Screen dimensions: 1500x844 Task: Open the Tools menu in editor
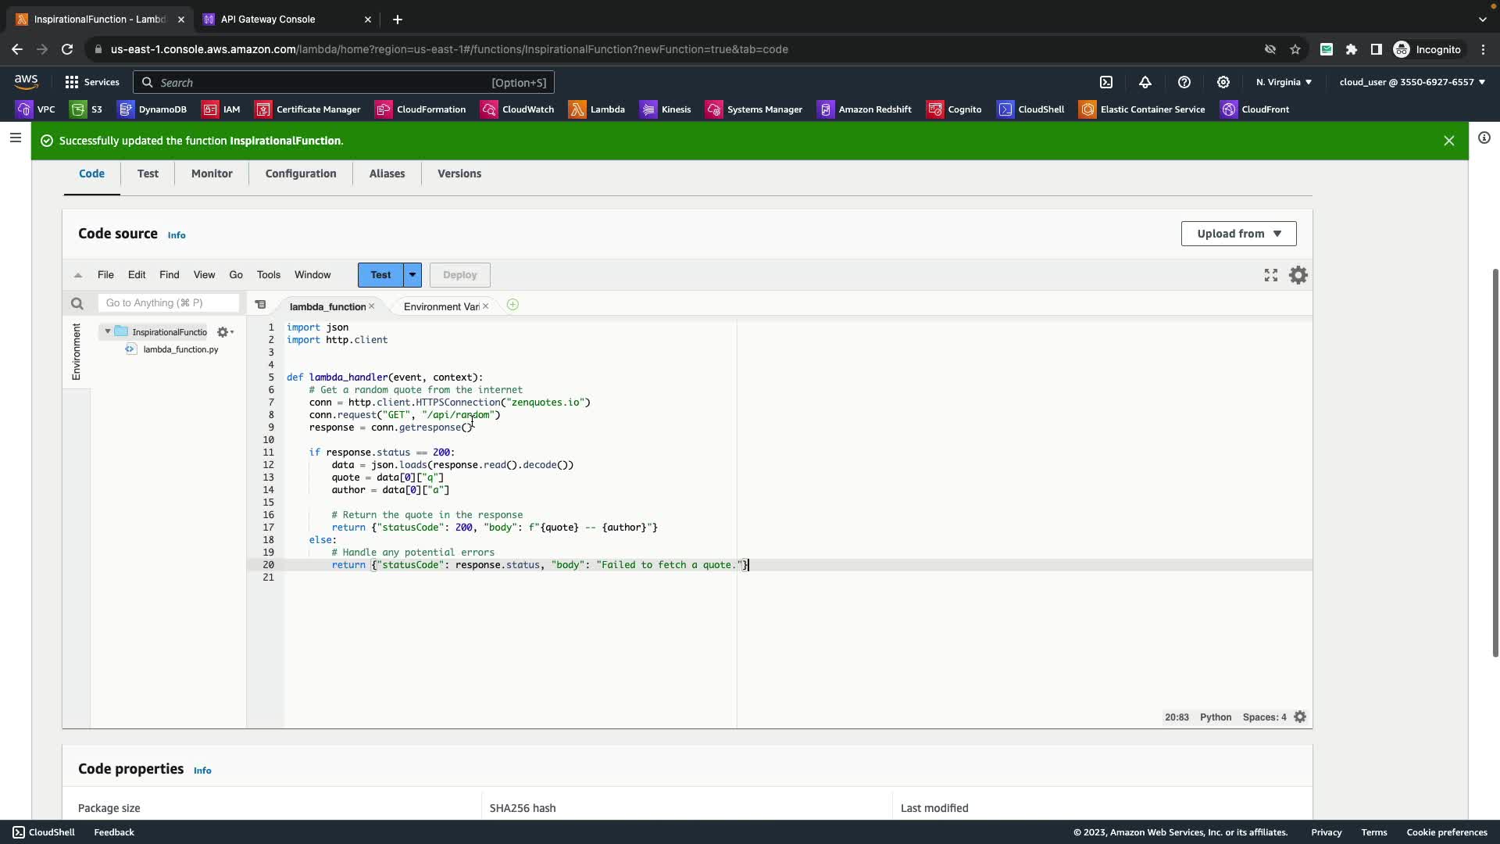coord(268,275)
